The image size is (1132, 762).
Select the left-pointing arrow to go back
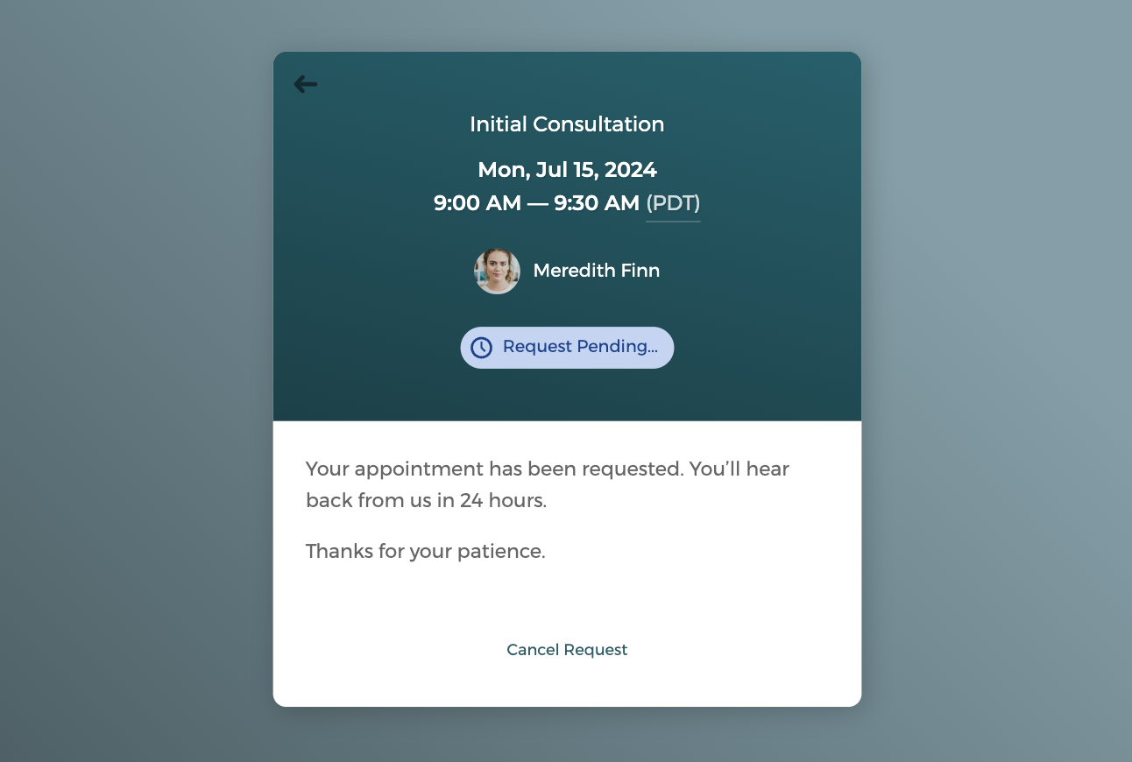(306, 84)
